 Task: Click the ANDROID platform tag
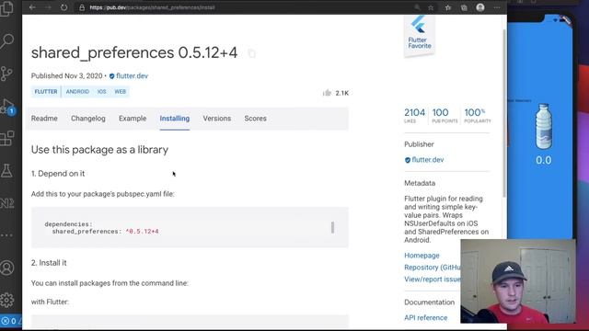click(x=77, y=92)
